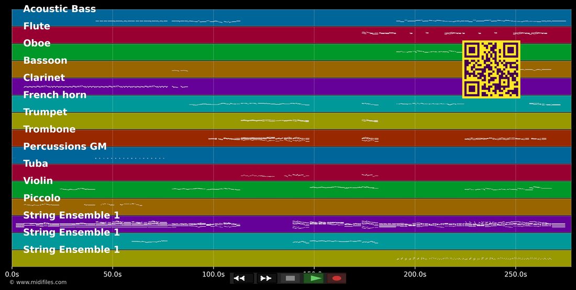Select the Bassoon track label
This screenshot has width=576, height=290.
pyautogui.click(x=45, y=61)
